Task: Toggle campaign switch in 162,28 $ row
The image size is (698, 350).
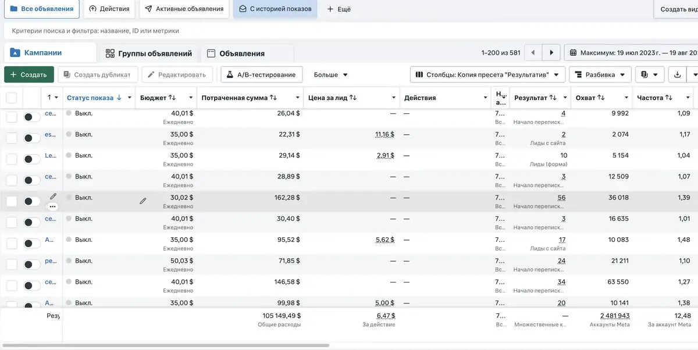Action: click(x=32, y=201)
